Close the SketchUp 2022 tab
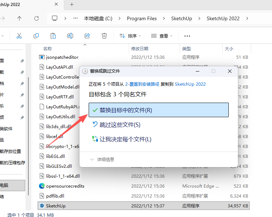272x217 pixels. pyautogui.click(x=56, y=4)
